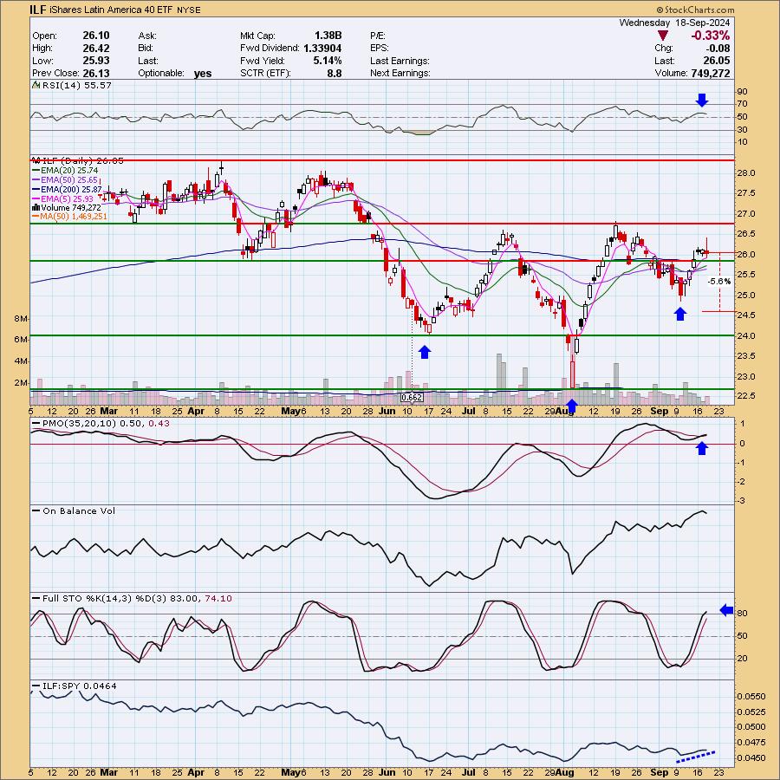
Task: Select the 27.0 price axis label
Action: [747, 214]
